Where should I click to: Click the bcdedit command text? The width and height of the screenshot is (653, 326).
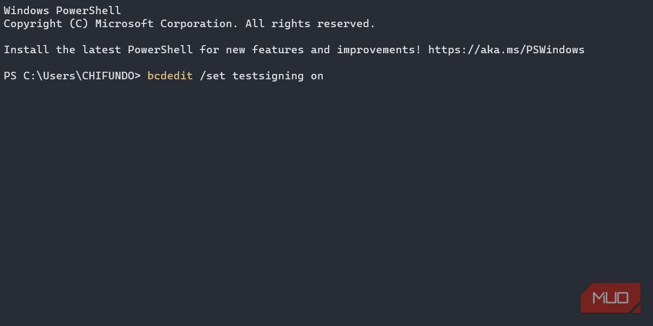(x=170, y=76)
